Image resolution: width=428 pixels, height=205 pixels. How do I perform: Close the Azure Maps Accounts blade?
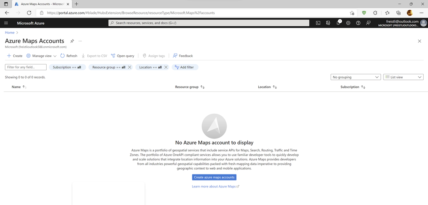tap(419, 41)
